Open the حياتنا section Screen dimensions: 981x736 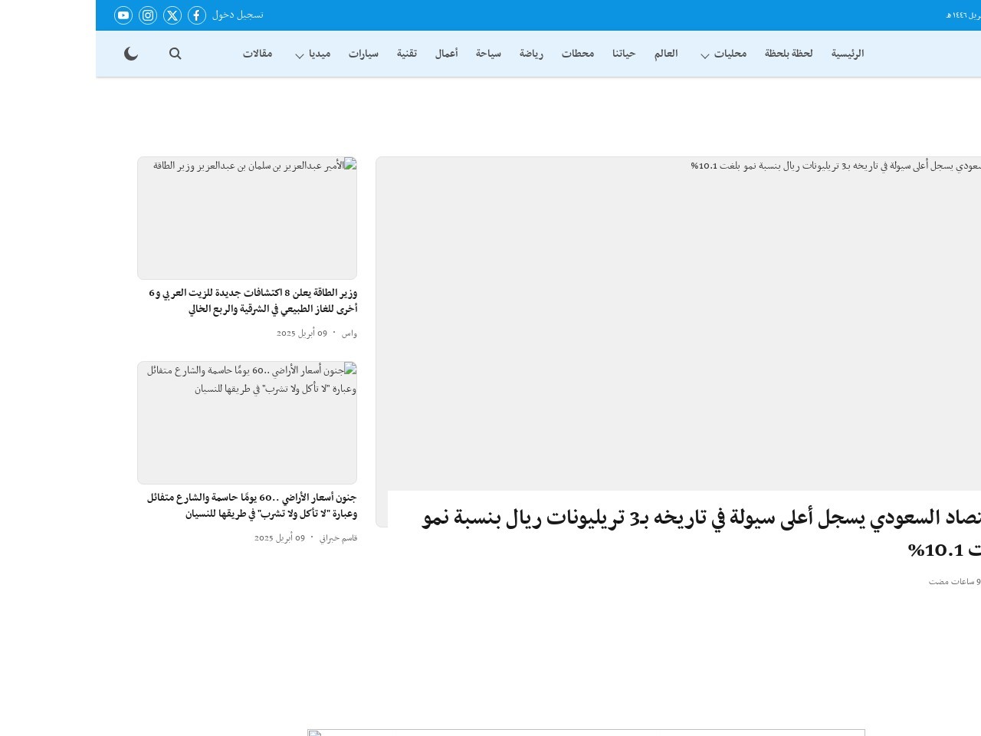(624, 54)
